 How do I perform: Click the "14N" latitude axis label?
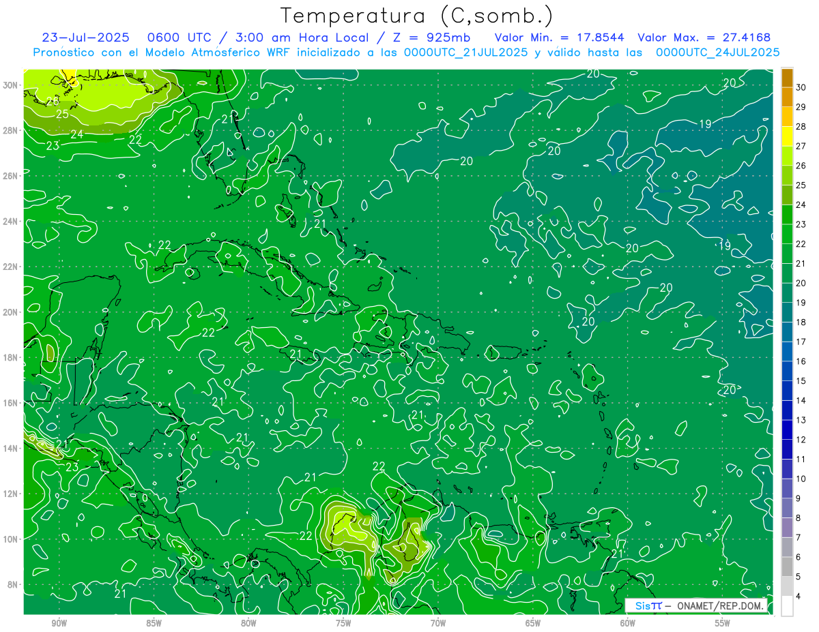pos(12,448)
